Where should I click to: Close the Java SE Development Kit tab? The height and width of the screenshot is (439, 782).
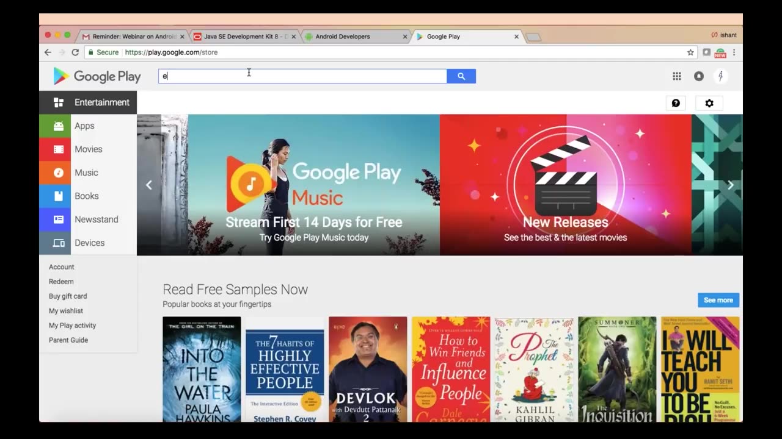click(x=293, y=37)
